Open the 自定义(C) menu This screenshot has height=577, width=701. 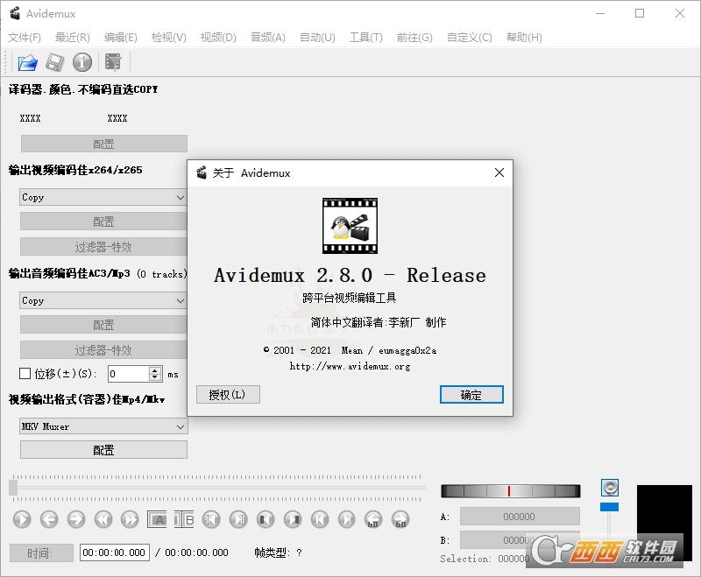[470, 38]
